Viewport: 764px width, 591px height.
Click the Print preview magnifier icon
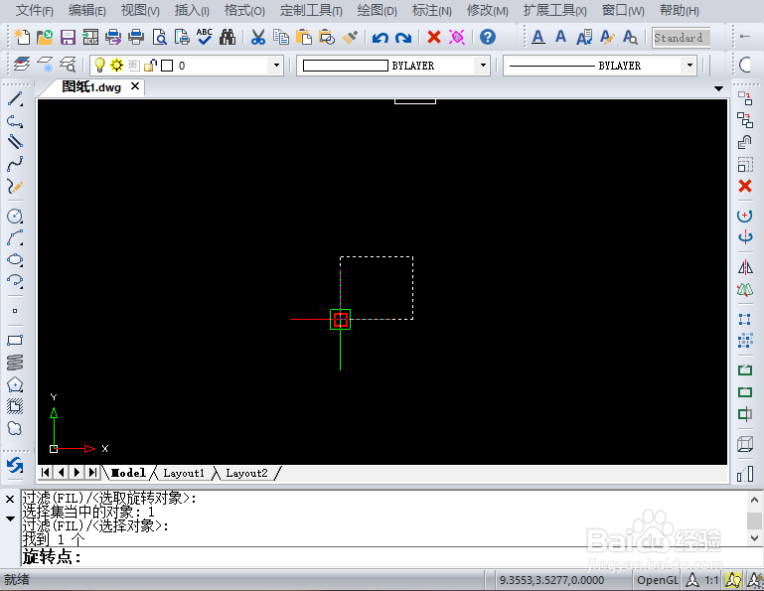[159, 37]
